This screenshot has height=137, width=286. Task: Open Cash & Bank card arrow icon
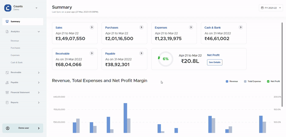(241, 27)
